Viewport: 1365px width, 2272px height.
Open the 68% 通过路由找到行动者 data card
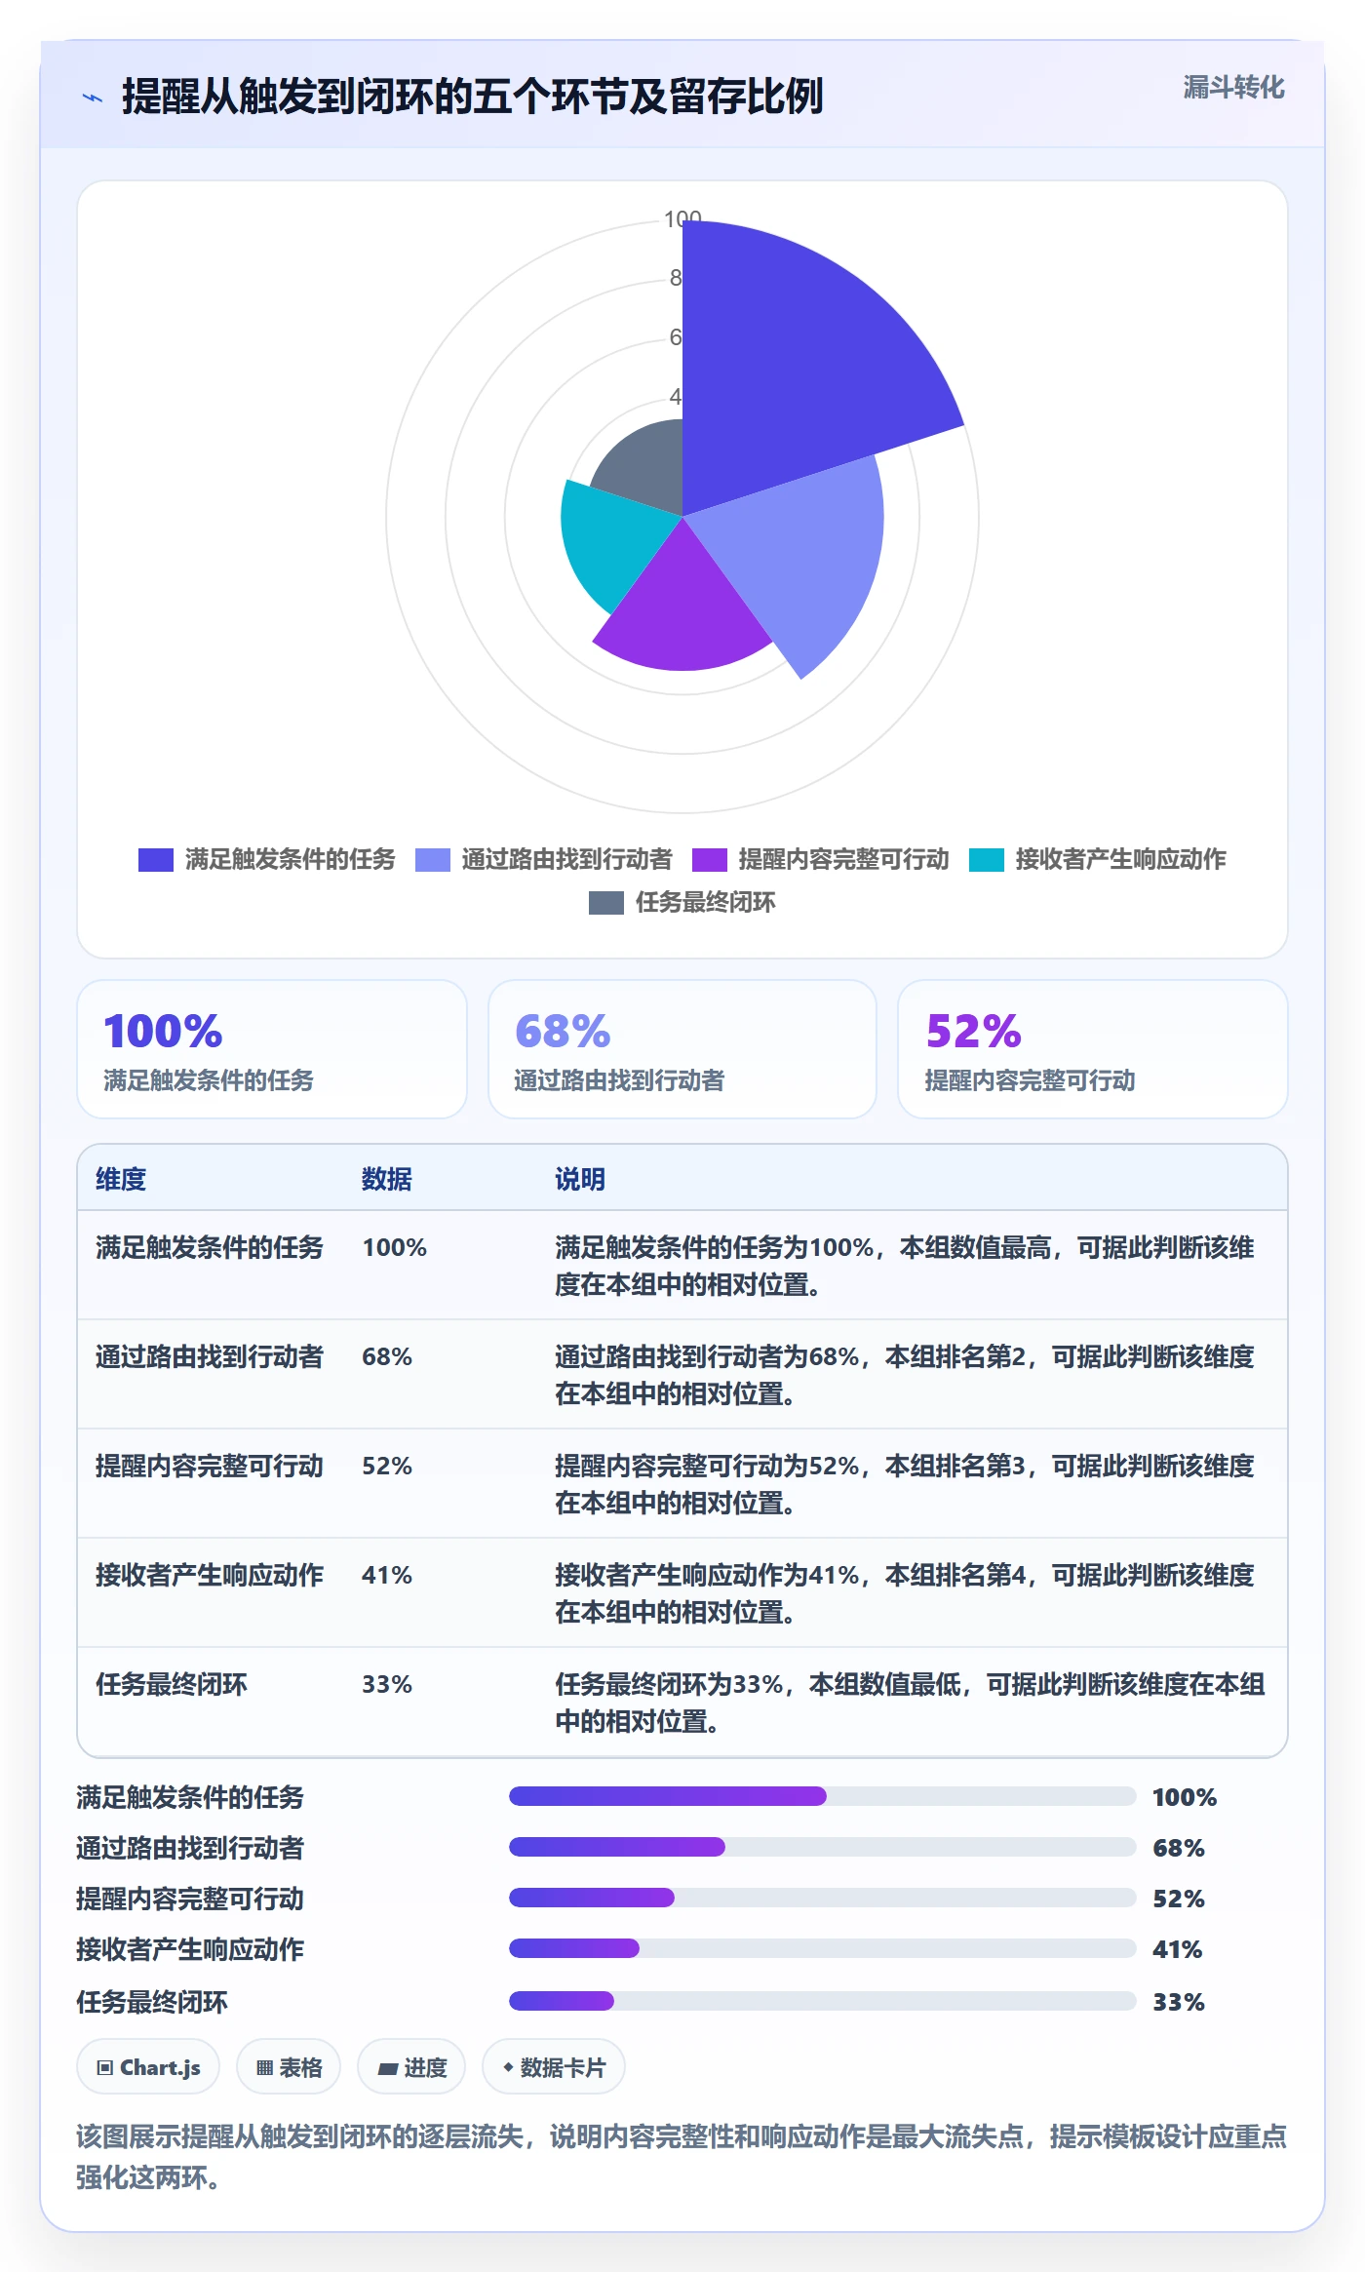click(x=682, y=1049)
